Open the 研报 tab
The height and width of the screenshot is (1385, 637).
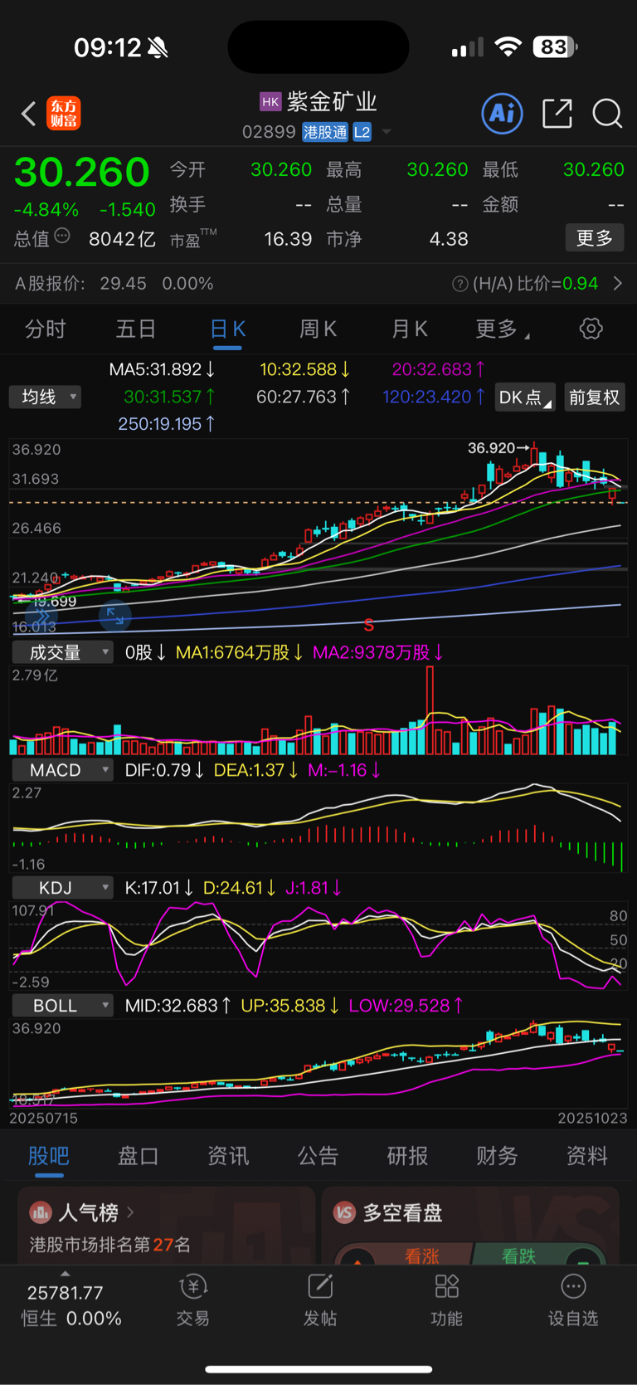(x=407, y=1156)
